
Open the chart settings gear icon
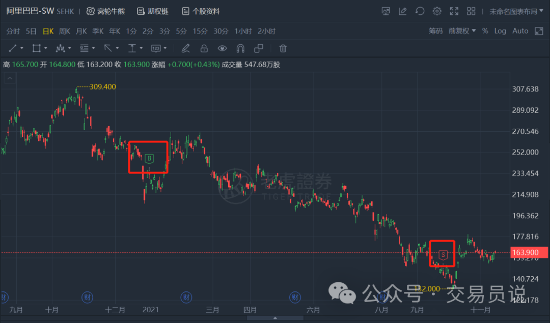(436, 11)
